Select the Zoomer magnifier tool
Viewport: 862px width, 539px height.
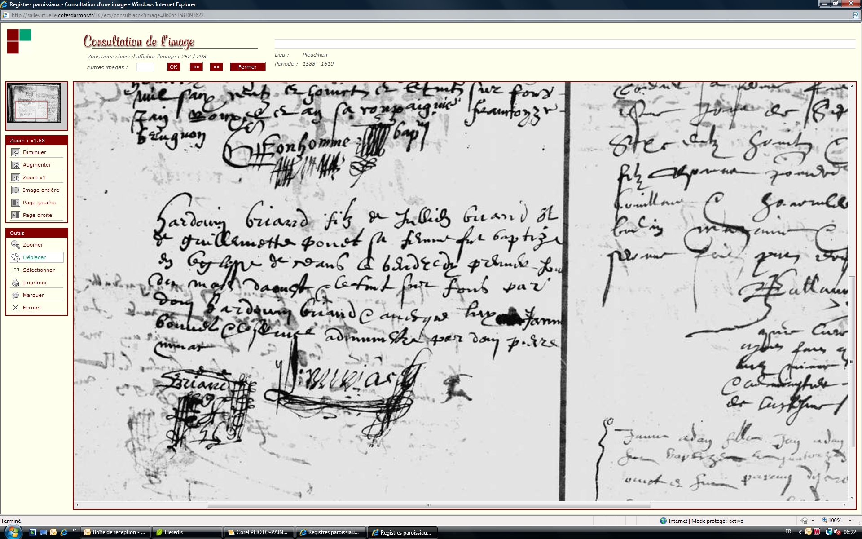[x=16, y=245]
